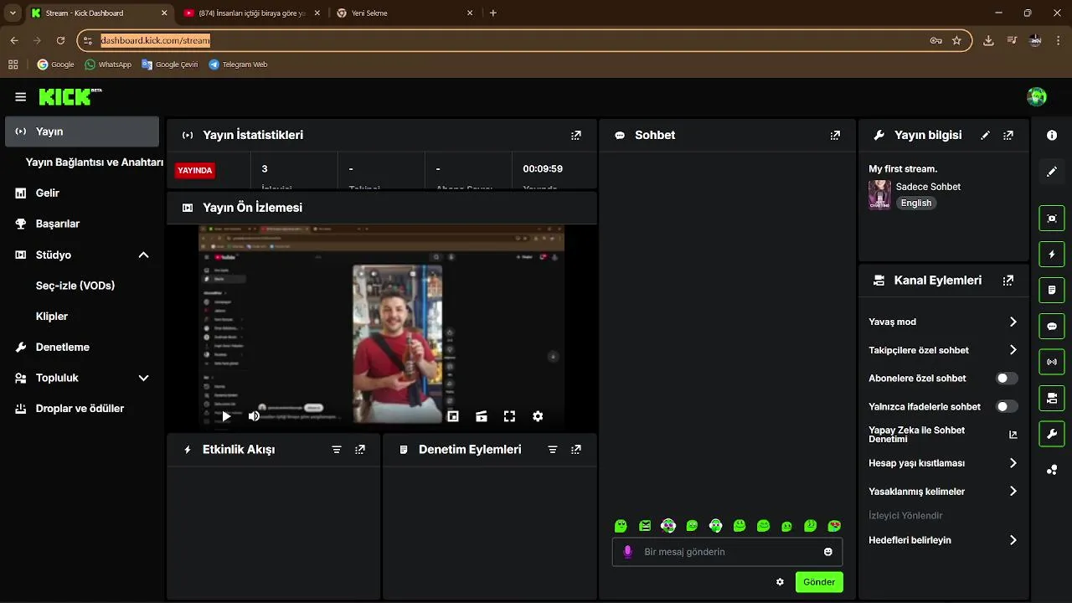Open the info icon in the right rail

(x=1052, y=135)
